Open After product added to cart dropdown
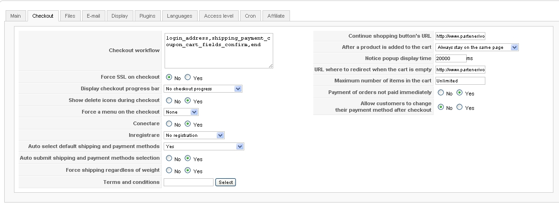559x203 pixels. pyautogui.click(x=476, y=47)
